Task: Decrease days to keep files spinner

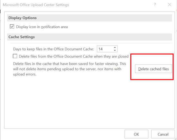Action: [x=115, y=50]
